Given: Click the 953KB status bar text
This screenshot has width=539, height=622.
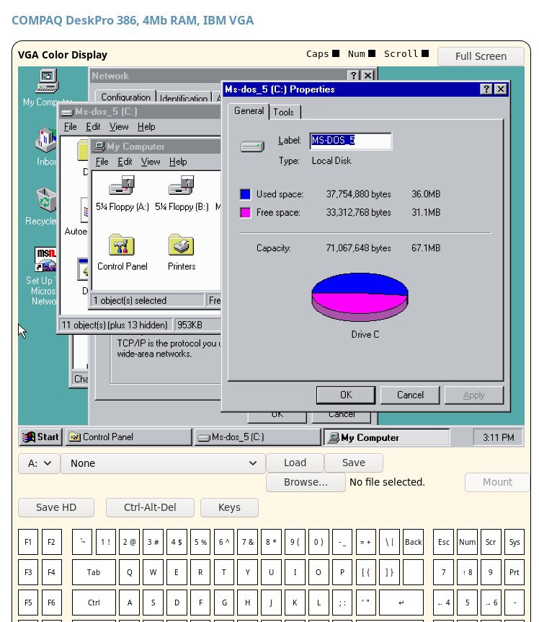Looking at the screenshot, I should [190, 325].
